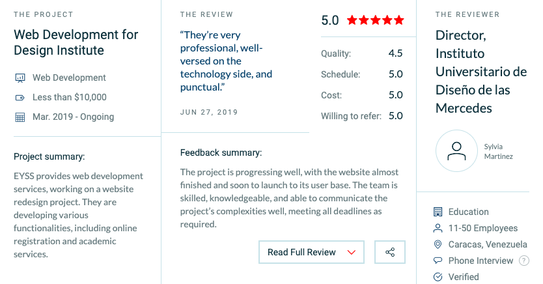
Task: Click the five red stars rating
Action: 376,20
